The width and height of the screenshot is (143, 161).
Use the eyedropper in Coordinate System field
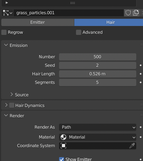point(132,146)
